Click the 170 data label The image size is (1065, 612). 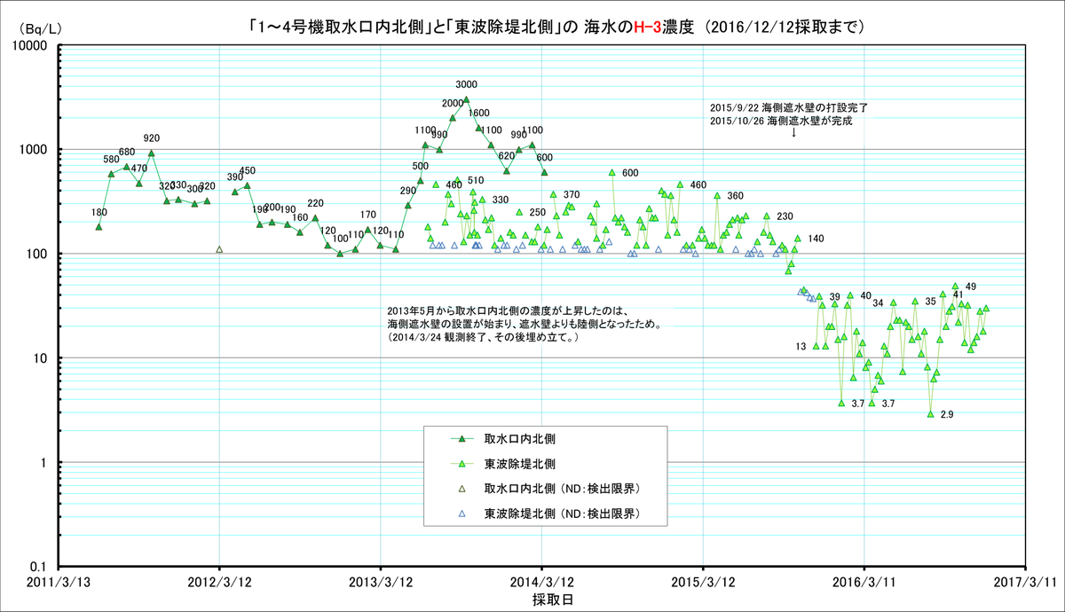pos(368,216)
